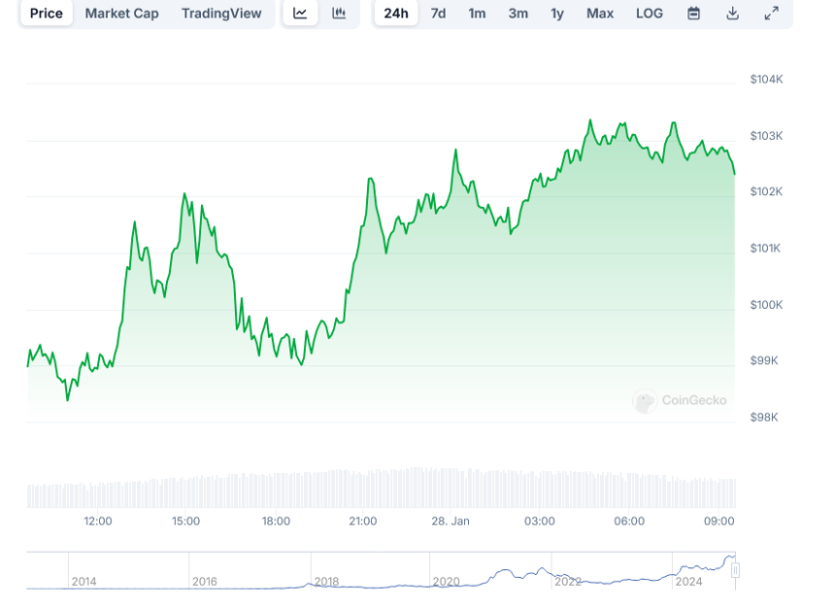Click the range navigator right handle
Image resolution: width=835 pixels, height=609 pixels.
tap(735, 571)
